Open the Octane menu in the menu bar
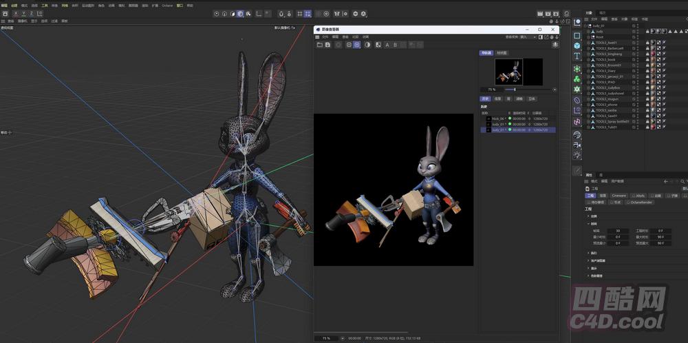688x343 pixels. [167, 5]
